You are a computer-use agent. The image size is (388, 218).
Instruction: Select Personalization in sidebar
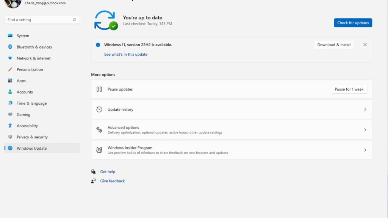click(42, 69)
